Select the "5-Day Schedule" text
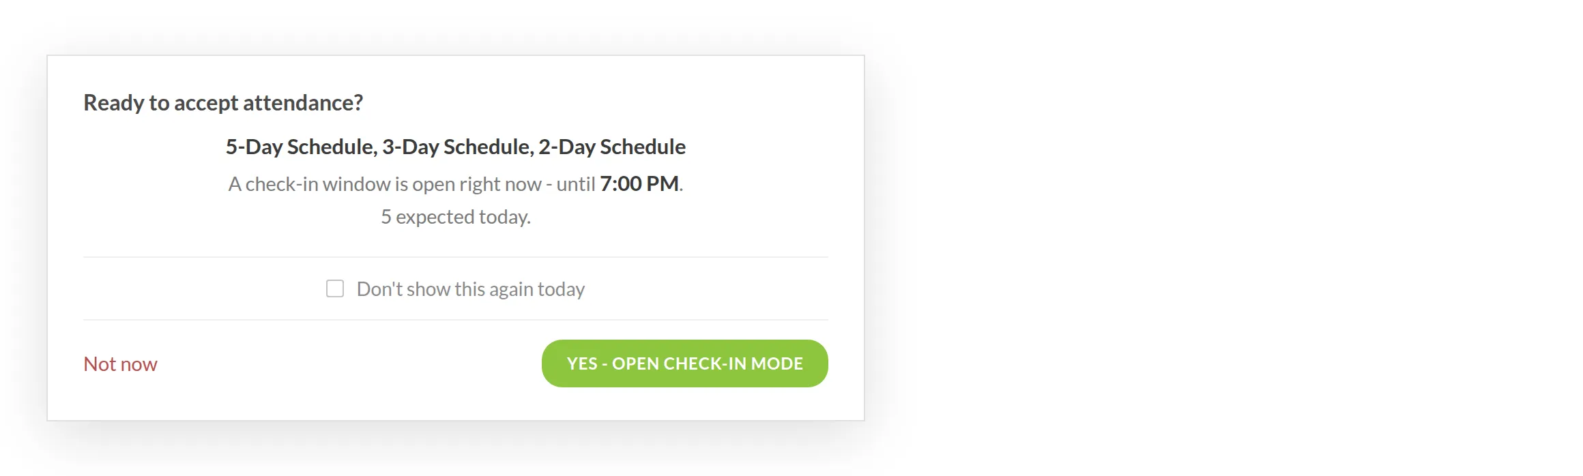 coord(301,147)
